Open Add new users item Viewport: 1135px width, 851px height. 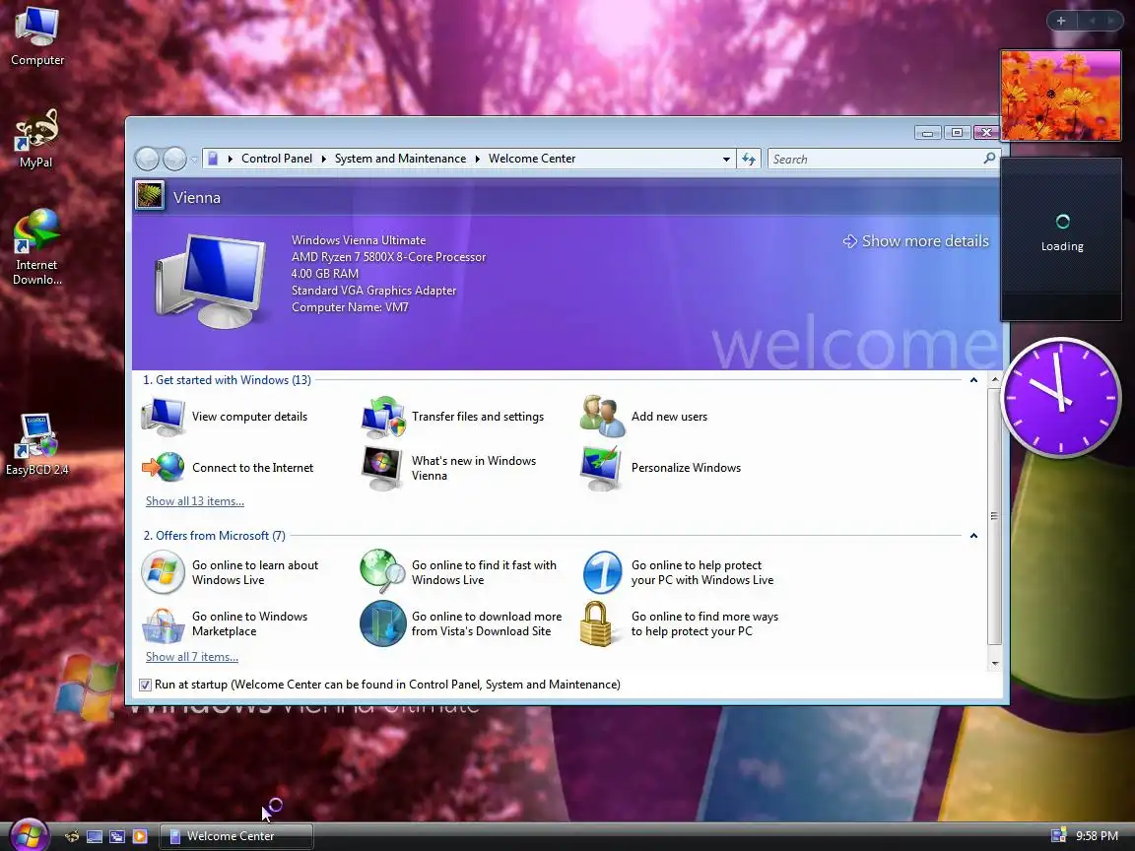pos(644,417)
